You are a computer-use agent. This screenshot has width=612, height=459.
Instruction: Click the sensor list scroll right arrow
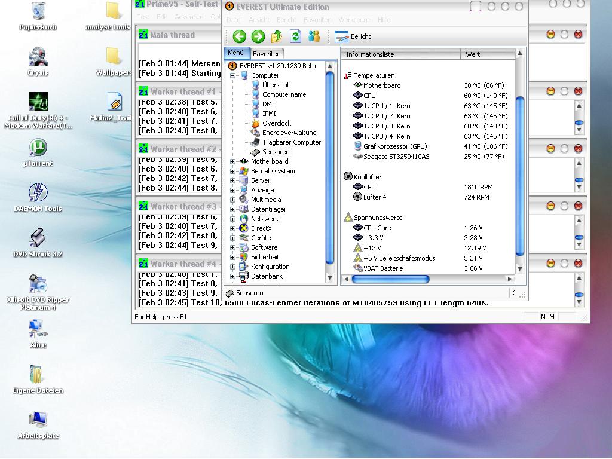(x=509, y=279)
